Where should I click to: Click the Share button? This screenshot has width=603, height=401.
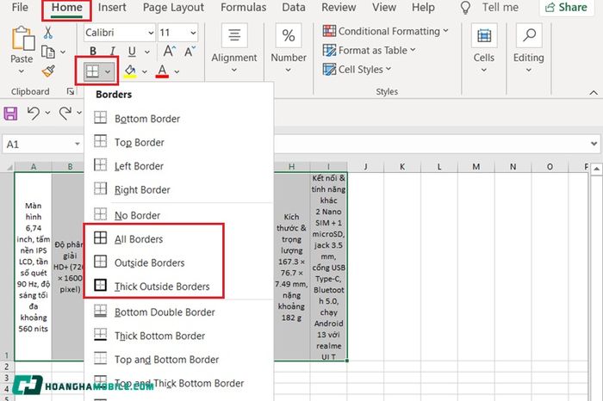[566, 7]
